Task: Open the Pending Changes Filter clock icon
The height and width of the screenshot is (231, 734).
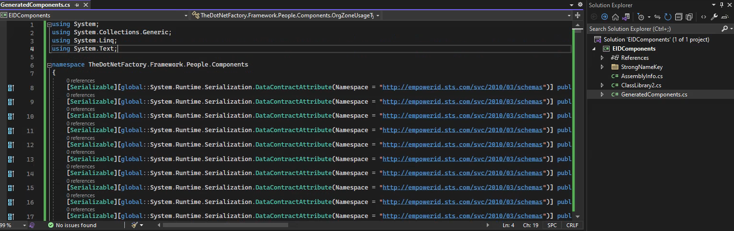Action: [641, 16]
